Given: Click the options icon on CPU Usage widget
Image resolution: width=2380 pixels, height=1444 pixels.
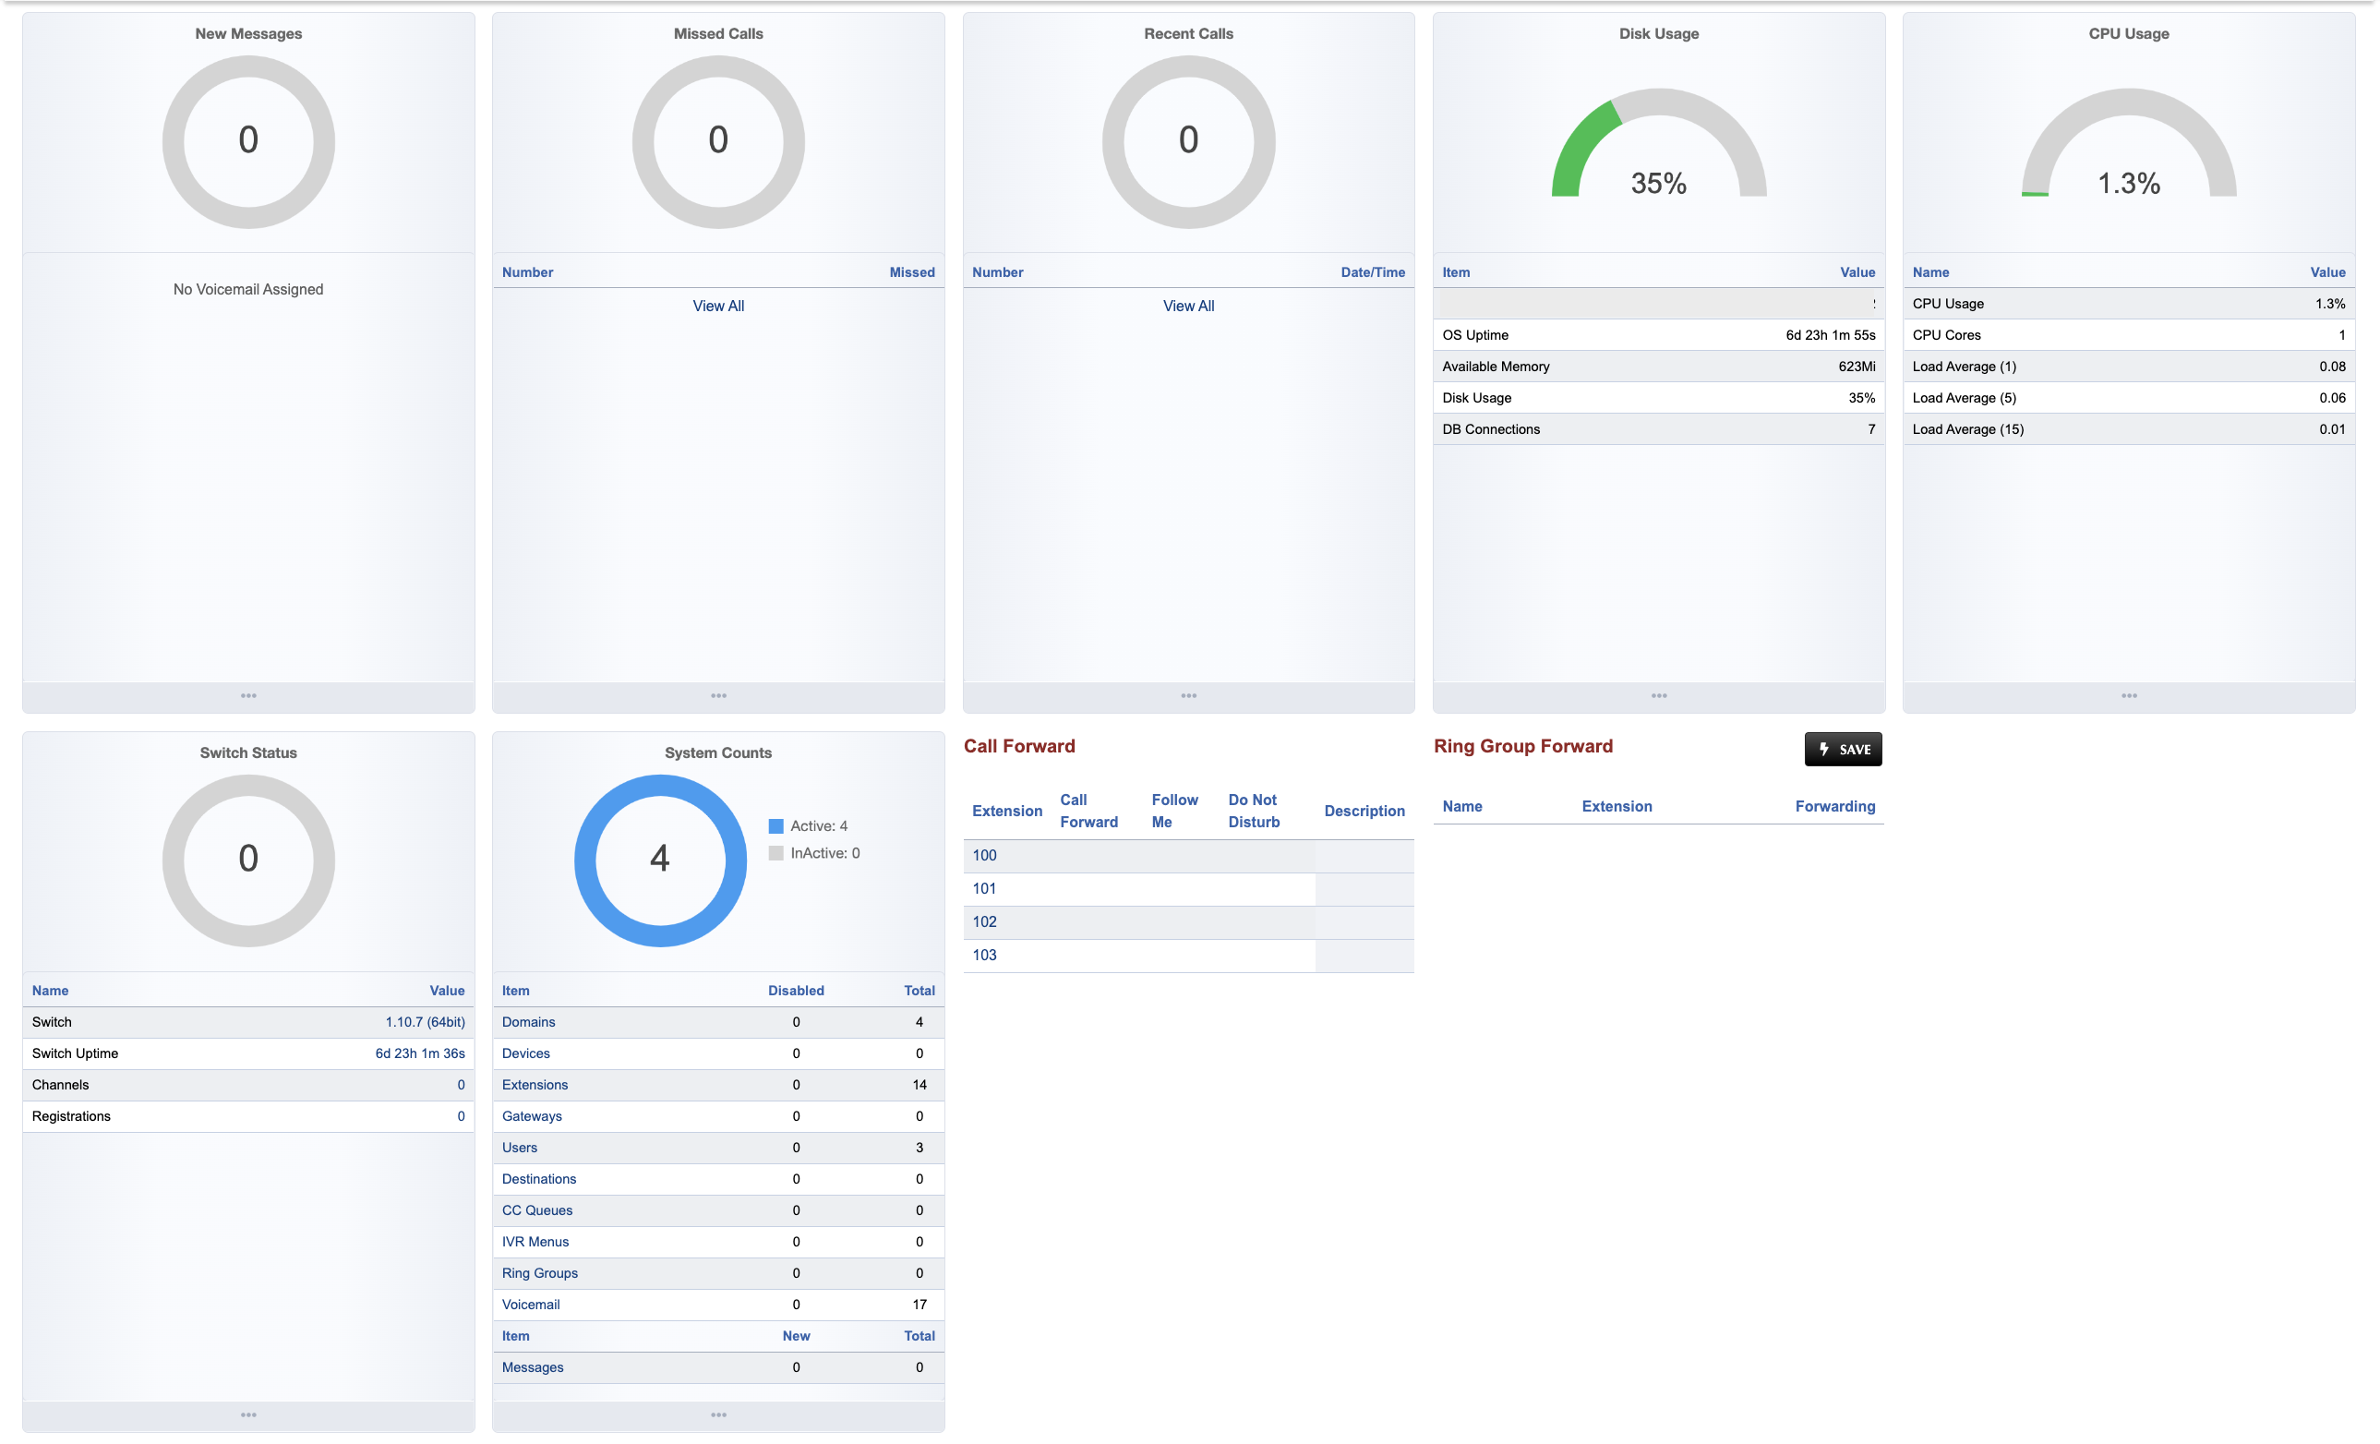Looking at the screenshot, I should coord(2129,695).
